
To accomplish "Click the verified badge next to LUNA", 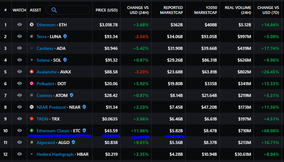I will click(65, 36).
